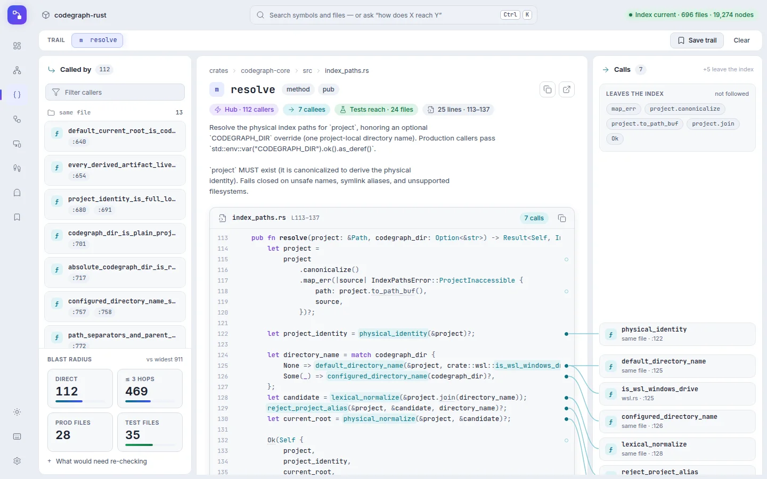Screen dimensions: 767x479
Task: Click the '7 callees' badge
Action: [306, 110]
